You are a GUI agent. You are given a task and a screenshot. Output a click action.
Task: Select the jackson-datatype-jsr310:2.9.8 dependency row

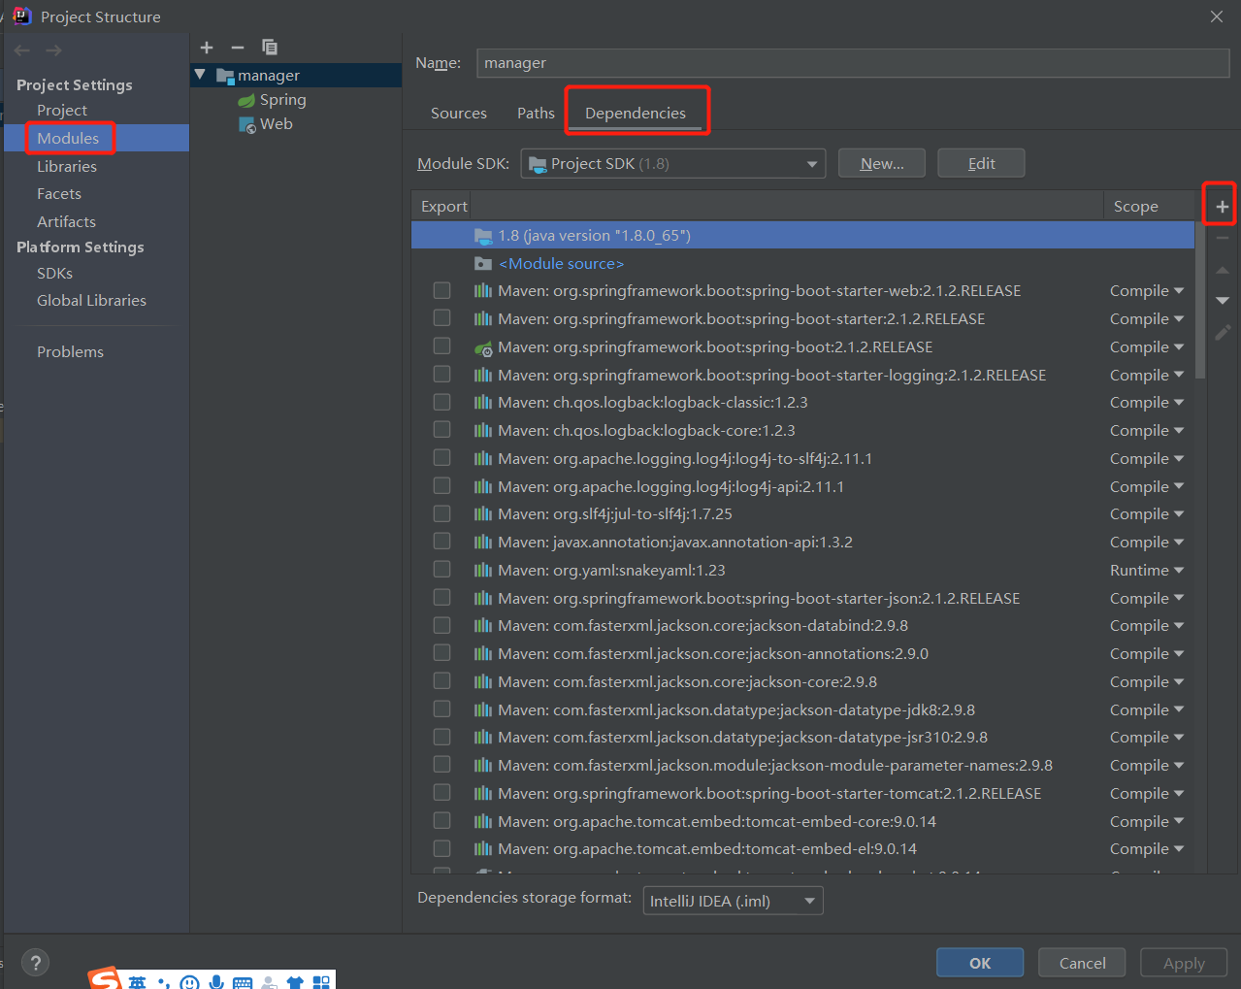pyautogui.click(x=802, y=738)
